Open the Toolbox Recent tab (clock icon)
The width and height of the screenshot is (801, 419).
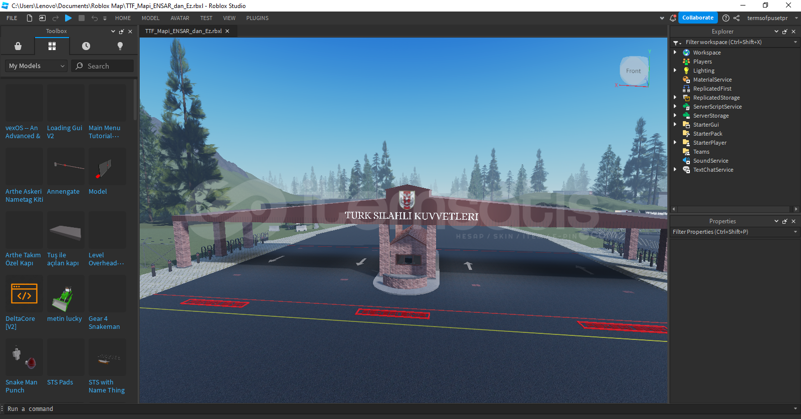tap(86, 46)
